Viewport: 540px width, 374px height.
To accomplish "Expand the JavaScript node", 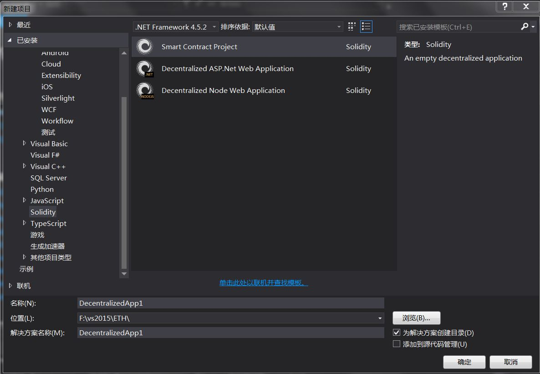I will 24,200.
